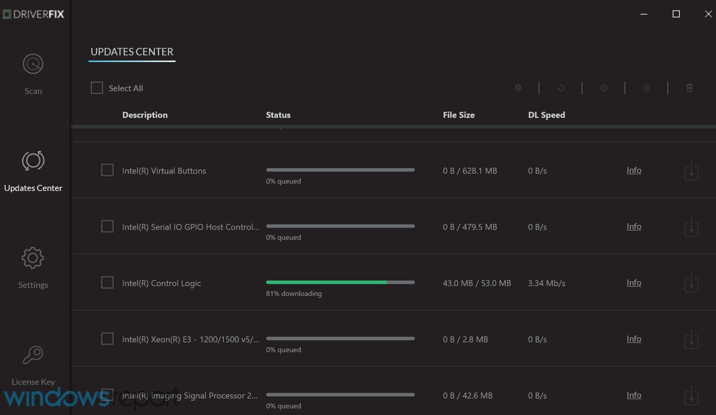Click the Scan icon in sidebar
This screenshot has width=716, height=415.
33,63
